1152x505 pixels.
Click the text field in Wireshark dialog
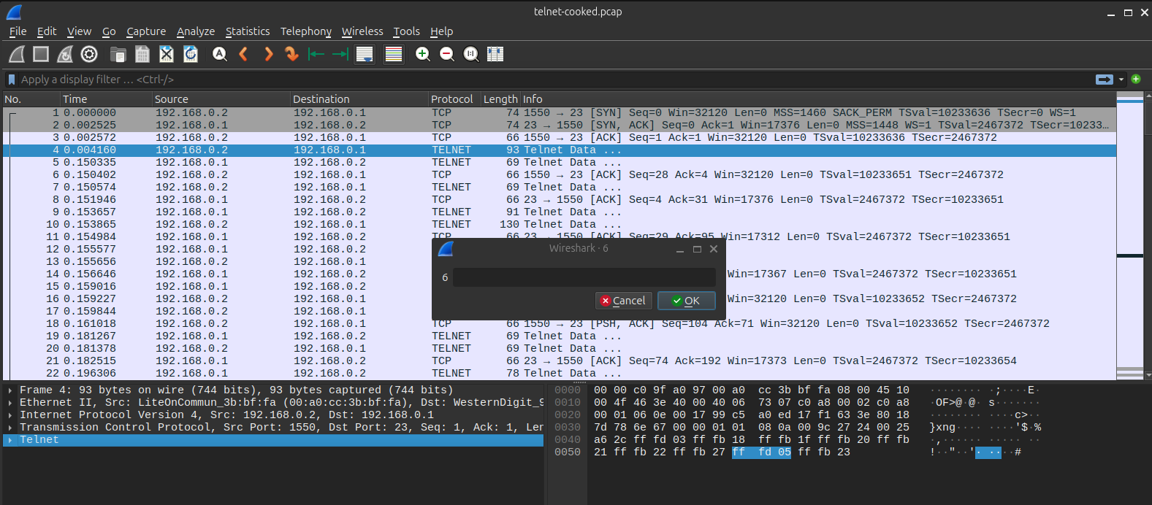point(584,277)
